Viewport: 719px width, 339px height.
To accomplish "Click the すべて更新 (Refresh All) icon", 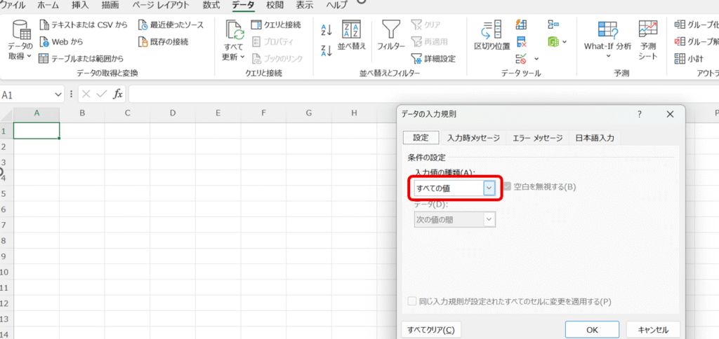I will (234, 31).
